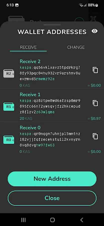This screenshot has width=104, height=226.
Task: Copy the Receive 0 address
Action: [95, 136]
